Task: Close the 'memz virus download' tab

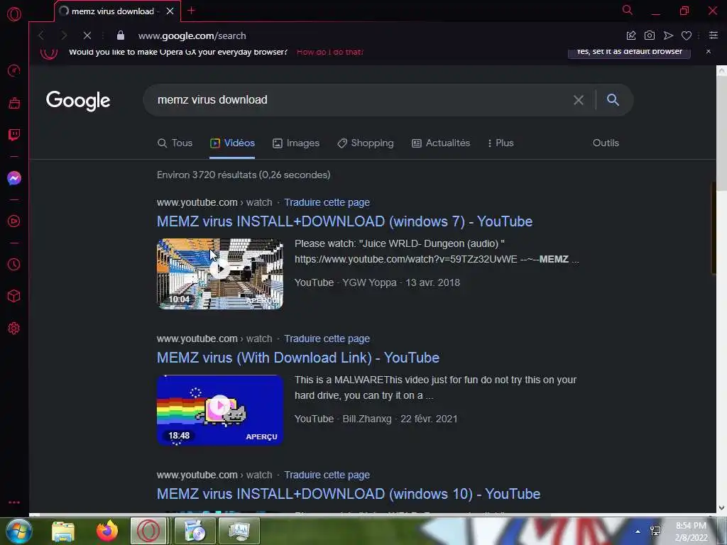Action: (170, 11)
